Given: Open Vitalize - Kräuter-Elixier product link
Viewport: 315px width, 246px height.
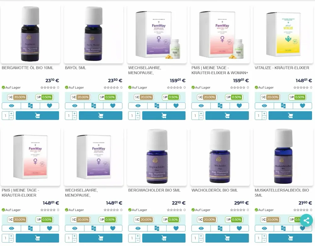Looking at the screenshot, I should (x=282, y=68).
